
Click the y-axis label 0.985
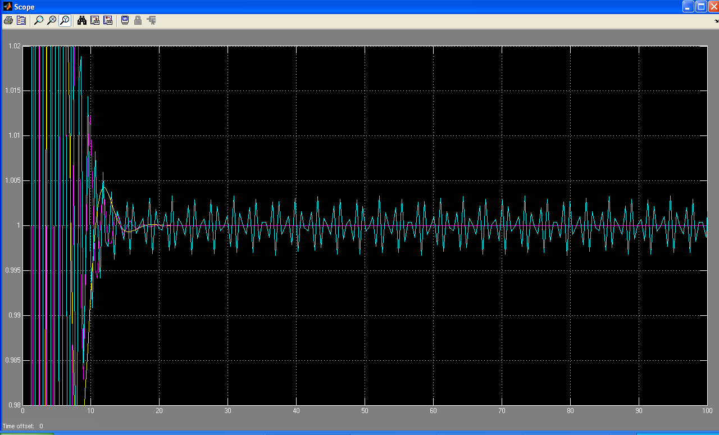tap(12, 360)
